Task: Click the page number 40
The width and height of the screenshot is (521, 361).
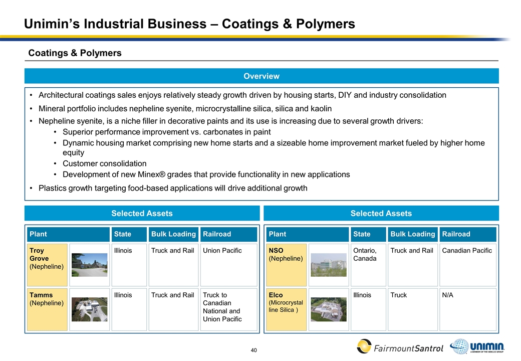Action: pyautogui.click(x=253, y=350)
